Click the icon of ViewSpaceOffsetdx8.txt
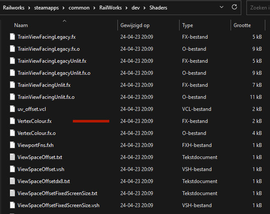The height and width of the screenshot is (214, 270). [x=12, y=181]
